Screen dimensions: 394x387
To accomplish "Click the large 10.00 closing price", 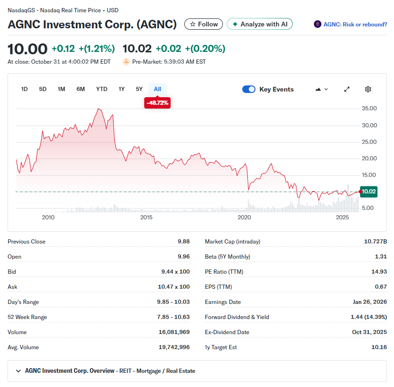I will pyautogui.click(x=27, y=49).
